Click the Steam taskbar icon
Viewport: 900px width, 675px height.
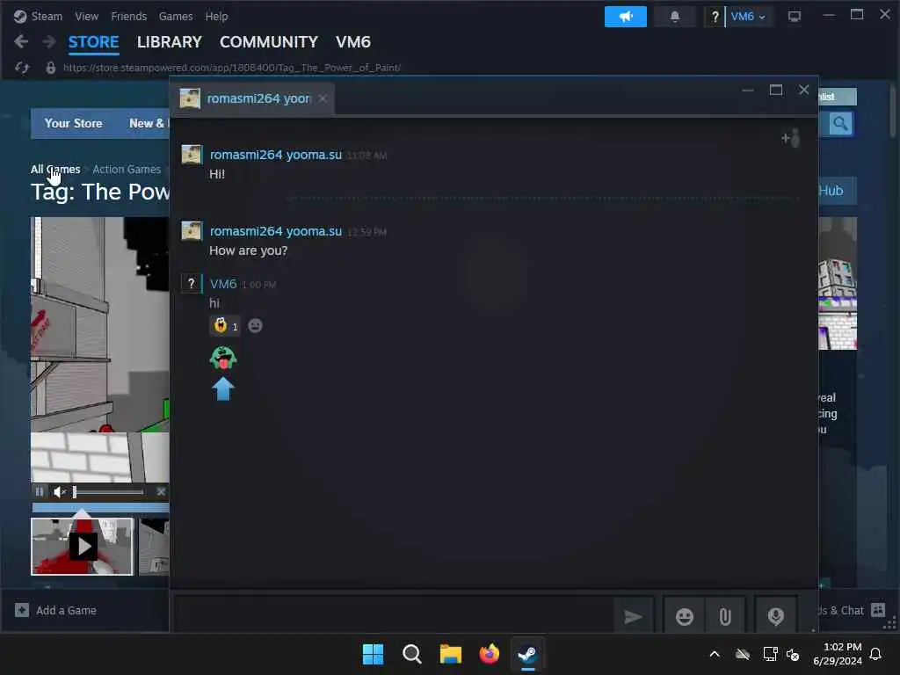527,654
